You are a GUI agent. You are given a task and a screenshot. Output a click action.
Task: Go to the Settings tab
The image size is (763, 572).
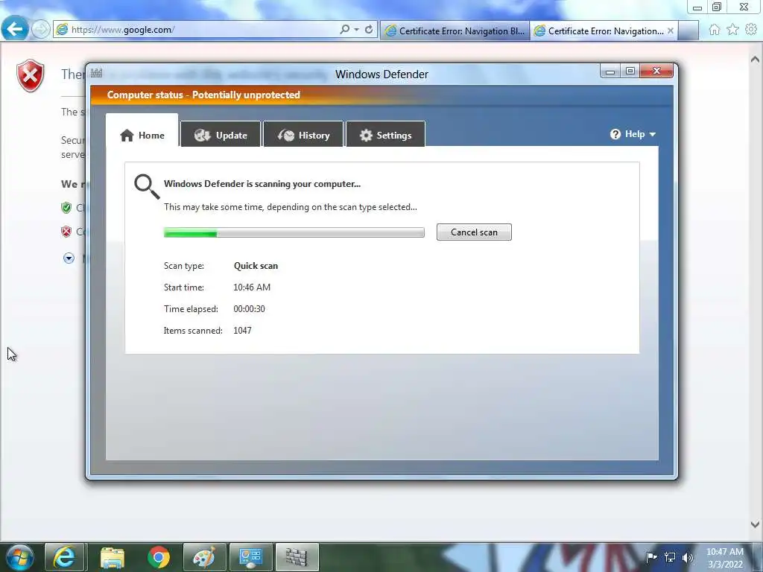point(385,135)
